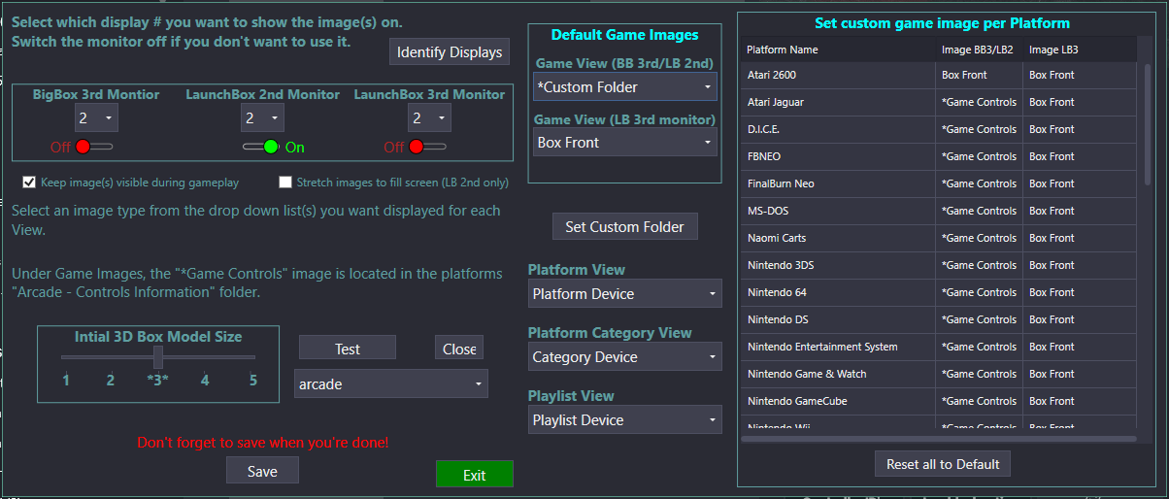
Task: Click the Set Custom Folder button
Action: pos(625,226)
